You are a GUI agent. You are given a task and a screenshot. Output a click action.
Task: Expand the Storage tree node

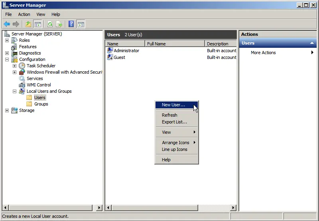[7, 110]
